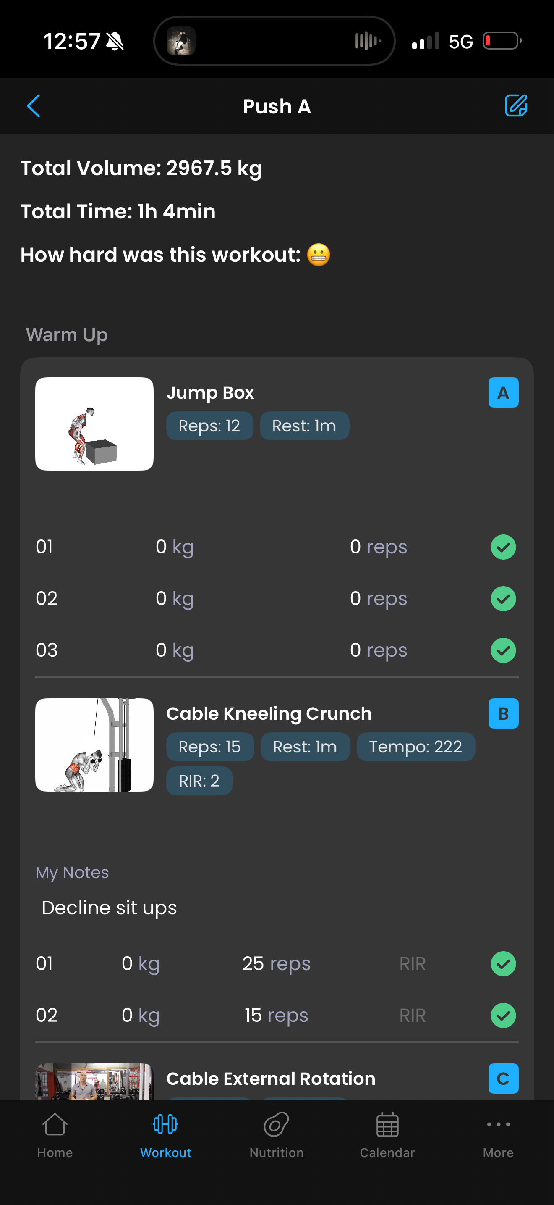Open the edit workout icon

[x=516, y=106]
